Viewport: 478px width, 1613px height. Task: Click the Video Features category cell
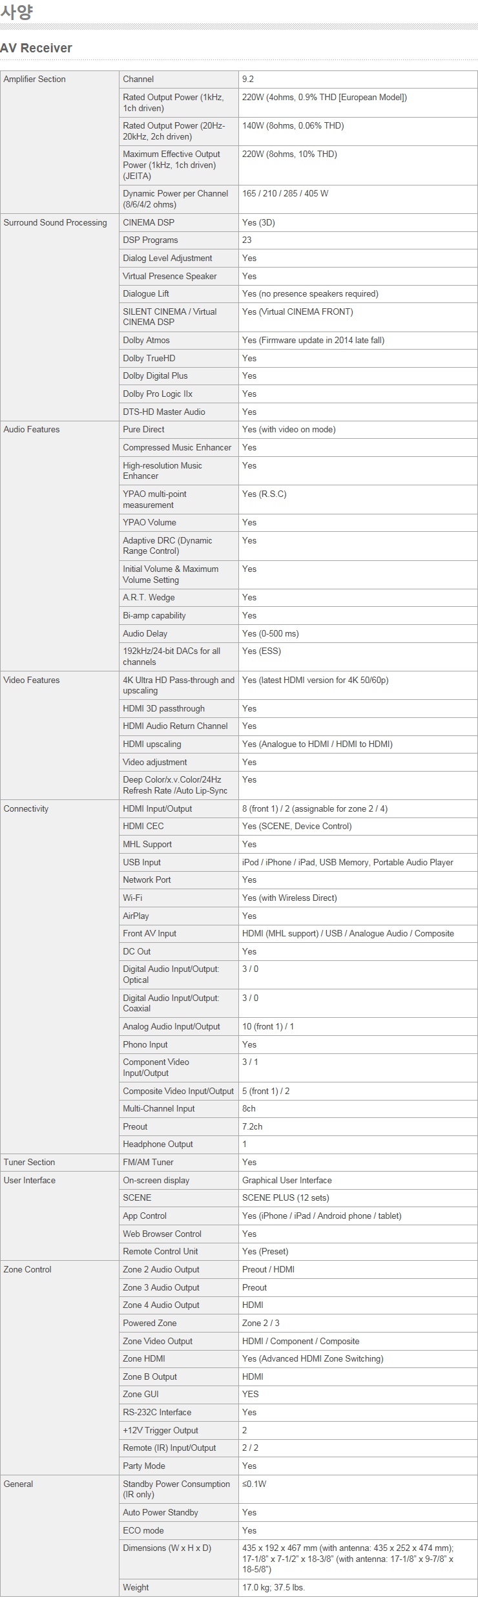pos(59,735)
